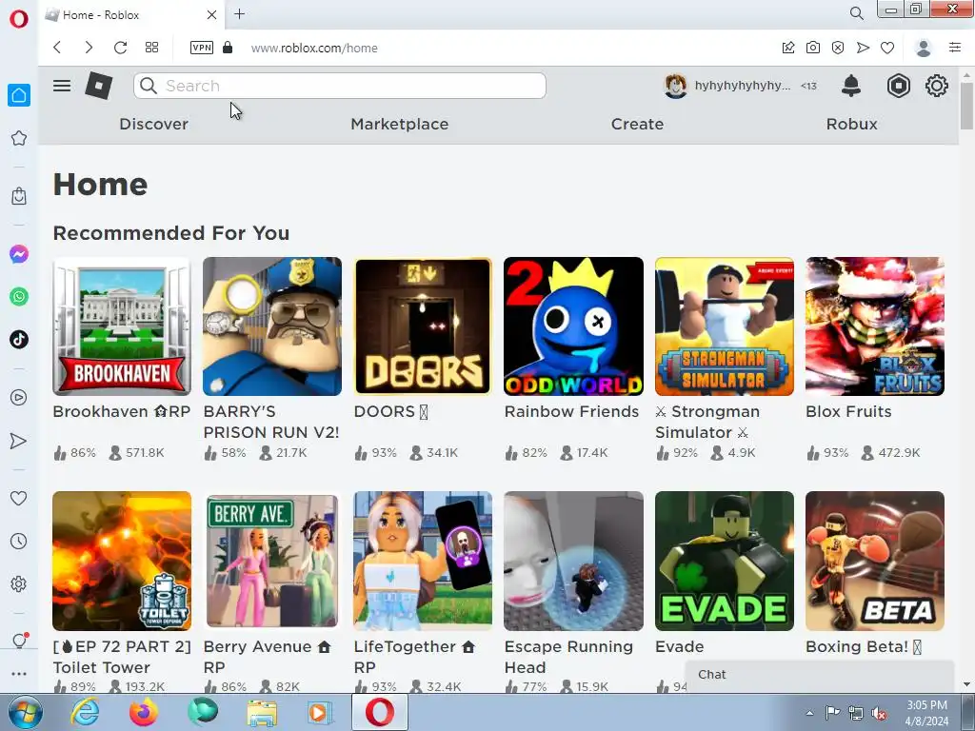The width and height of the screenshot is (975, 731).
Task: Click the Roblox search field
Action: [x=340, y=86]
